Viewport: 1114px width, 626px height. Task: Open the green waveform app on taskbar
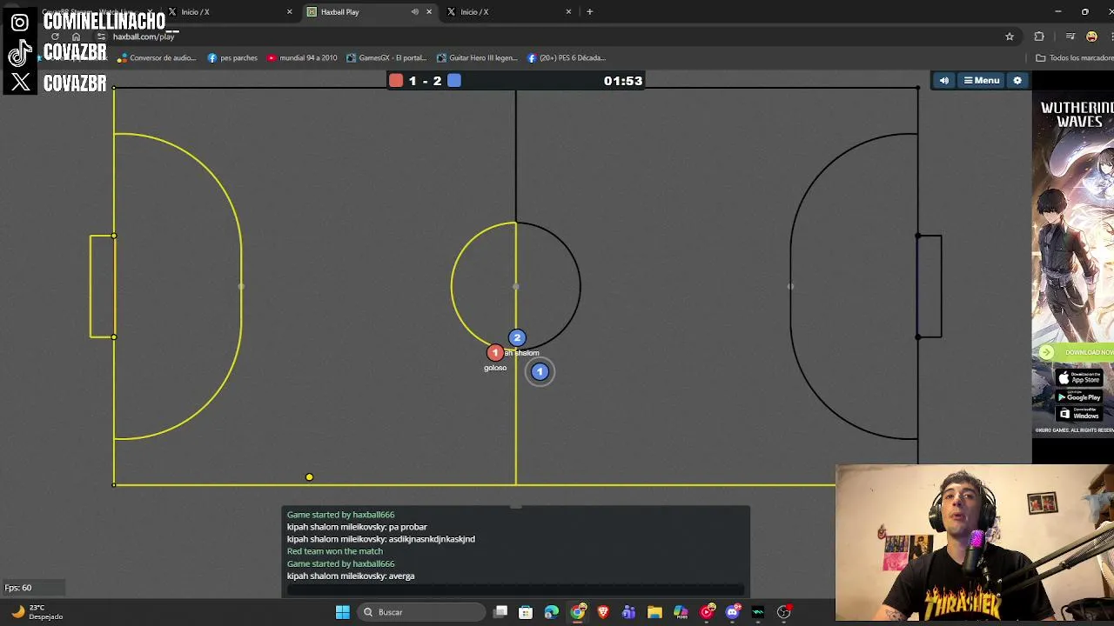758,612
